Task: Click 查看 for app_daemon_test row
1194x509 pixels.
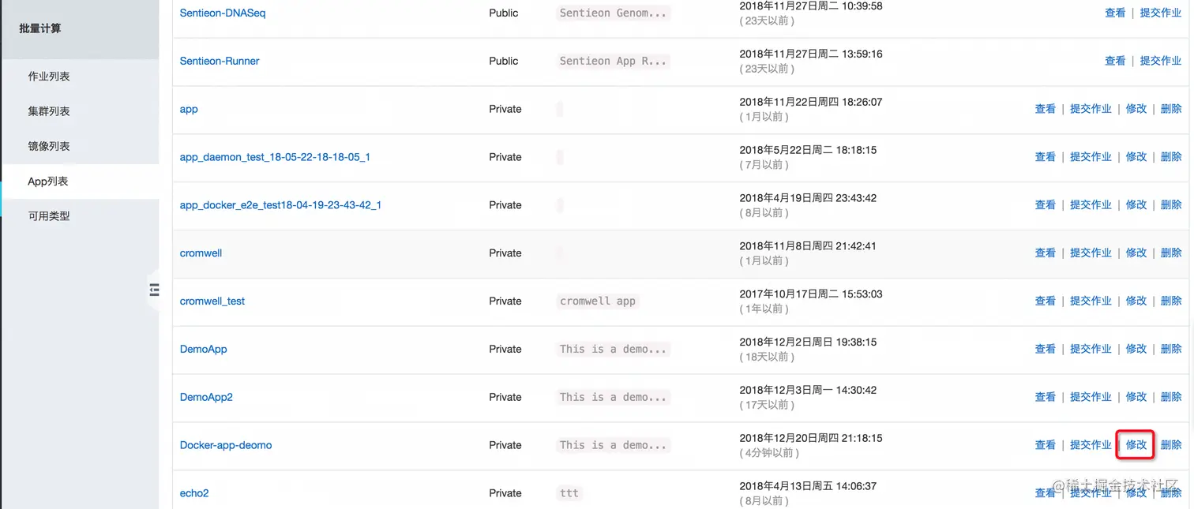Action: pos(1046,157)
